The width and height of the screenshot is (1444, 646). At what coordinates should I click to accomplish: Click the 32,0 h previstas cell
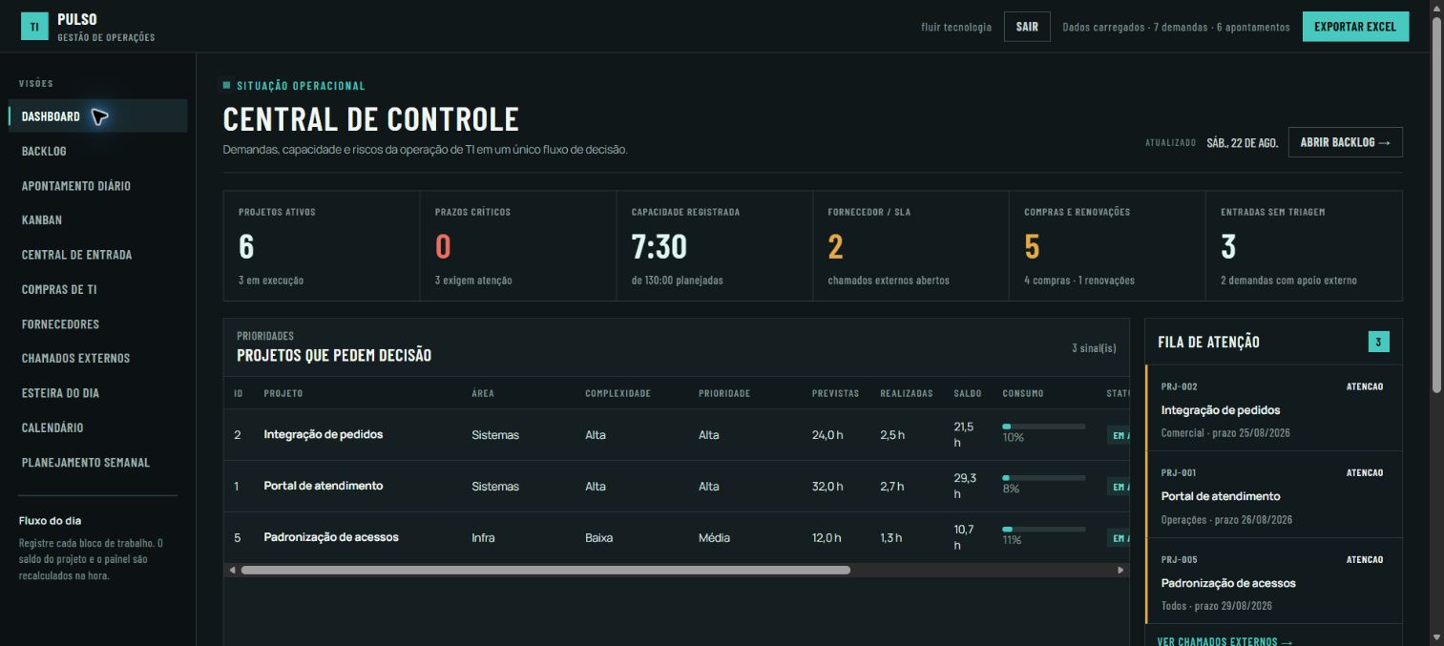click(827, 487)
